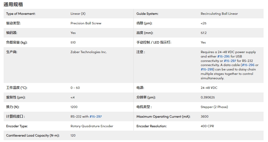Click the 手动控制 / LED 指示灯 label

point(154,42)
